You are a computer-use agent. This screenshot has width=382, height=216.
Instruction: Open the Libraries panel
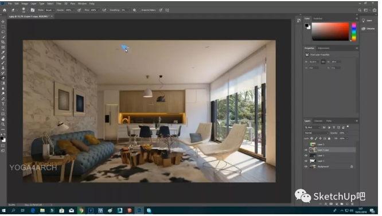(368, 29)
